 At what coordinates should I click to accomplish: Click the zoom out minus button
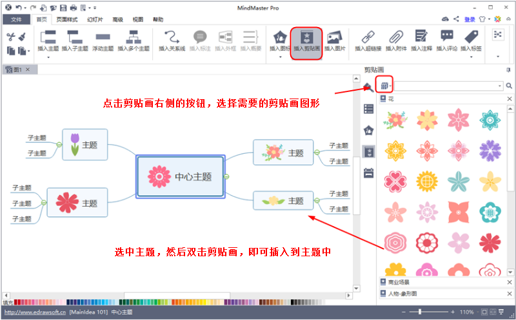pos(404,312)
